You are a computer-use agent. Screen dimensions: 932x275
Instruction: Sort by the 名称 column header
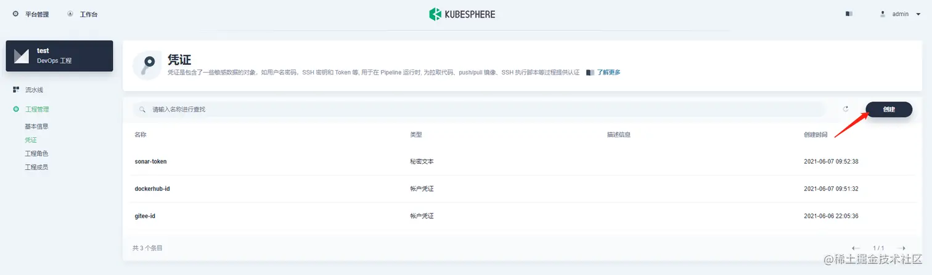[x=141, y=134]
